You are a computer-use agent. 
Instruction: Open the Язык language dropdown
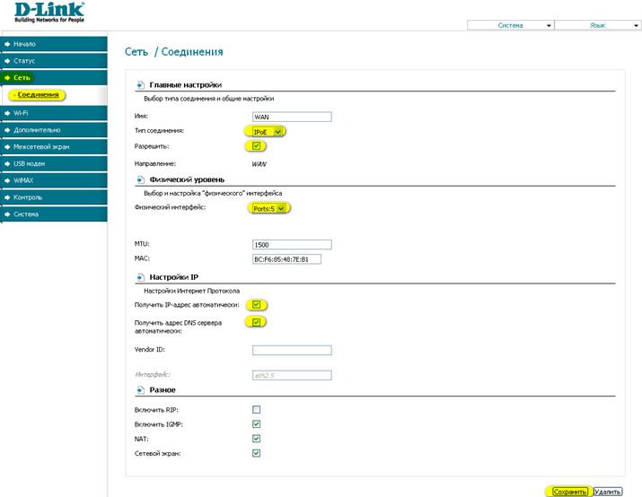coord(596,26)
